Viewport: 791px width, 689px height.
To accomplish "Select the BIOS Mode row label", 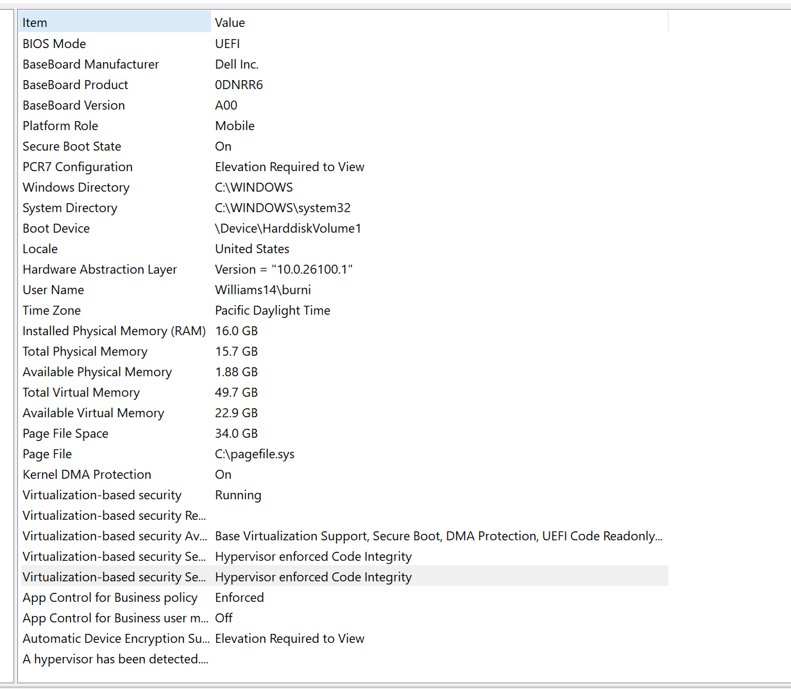I will coord(54,44).
